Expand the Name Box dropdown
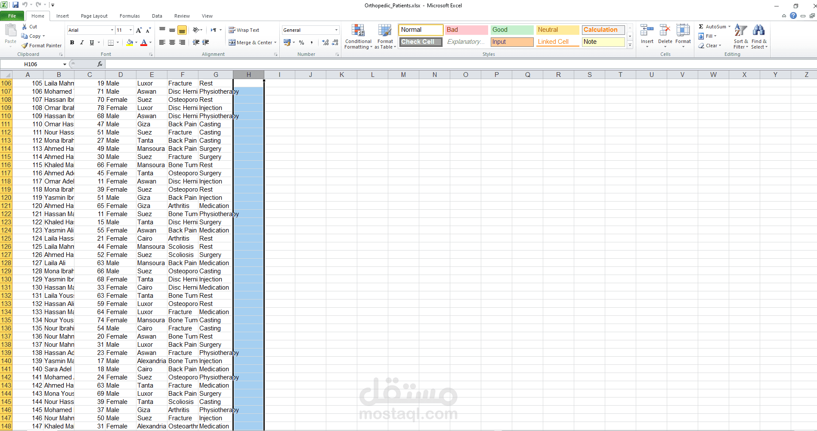This screenshot has width=817, height=431. (x=65, y=64)
